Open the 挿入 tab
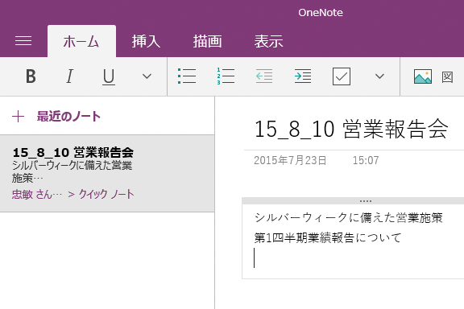Screen dimensions: 464x309 click(x=146, y=41)
